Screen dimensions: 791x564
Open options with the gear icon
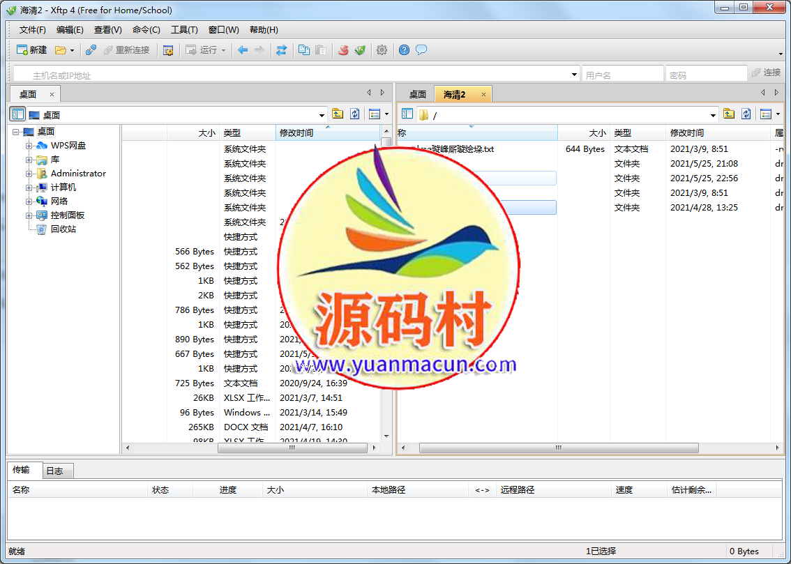(x=382, y=50)
